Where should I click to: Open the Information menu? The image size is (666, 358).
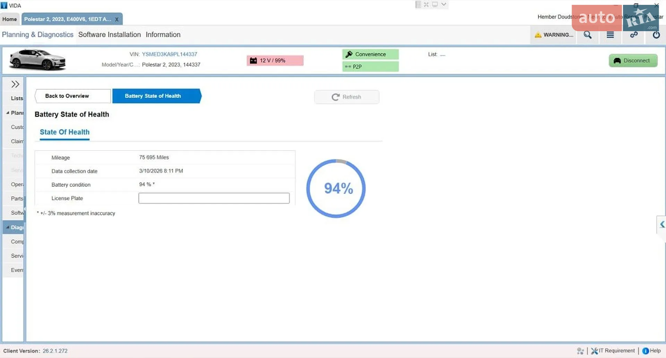click(x=163, y=35)
